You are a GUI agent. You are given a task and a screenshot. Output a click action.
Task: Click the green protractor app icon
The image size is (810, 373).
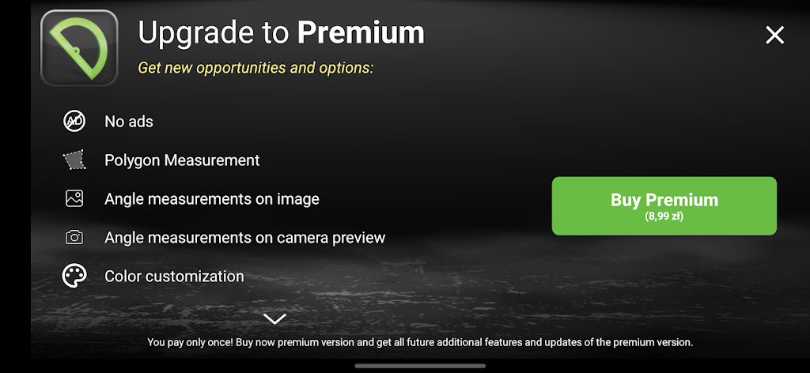[79, 48]
